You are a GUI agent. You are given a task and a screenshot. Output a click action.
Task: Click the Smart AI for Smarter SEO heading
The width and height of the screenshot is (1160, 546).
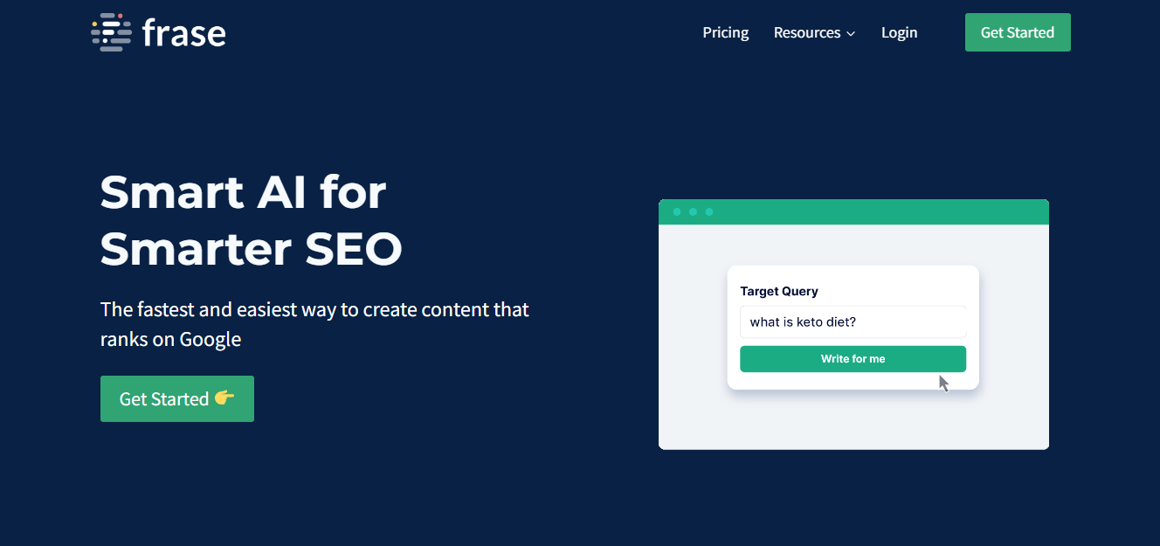point(252,220)
